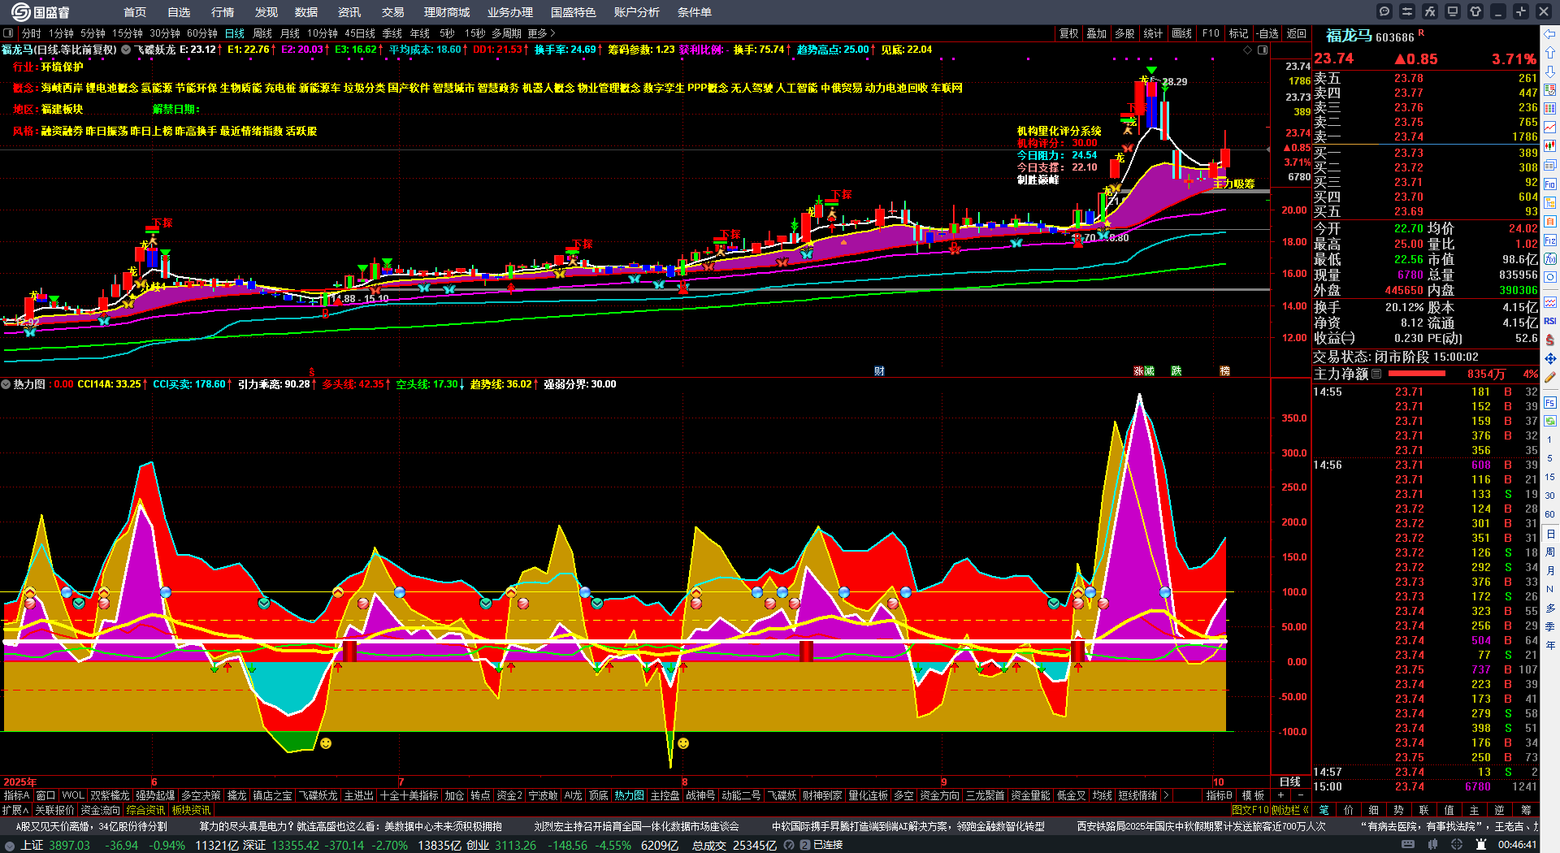The height and width of the screenshot is (853, 1560).
Task: Click the keyboard icon in status bar
Action: (x=1408, y=845)
